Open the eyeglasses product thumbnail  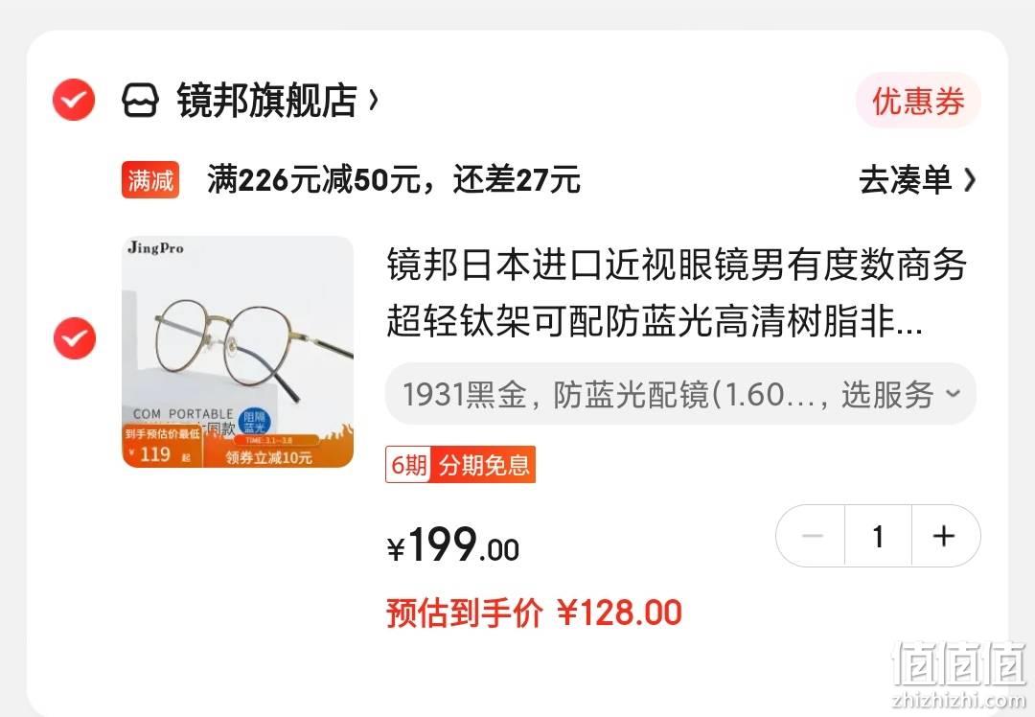tap(238, 351)
